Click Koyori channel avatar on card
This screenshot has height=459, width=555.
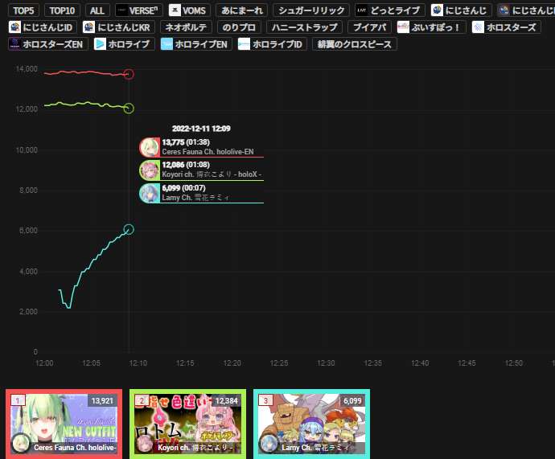point(145,444)
